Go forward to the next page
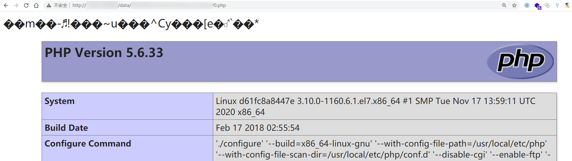The height and width of the screenshot is (161, 572). click(16, 5)
